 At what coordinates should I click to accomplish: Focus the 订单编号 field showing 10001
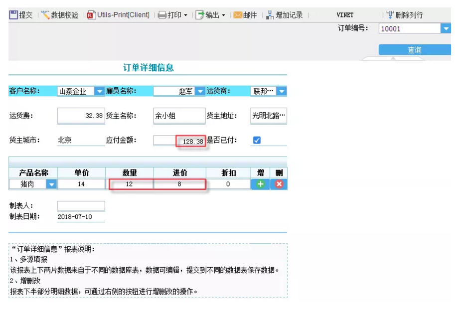[x=410, y=28]
